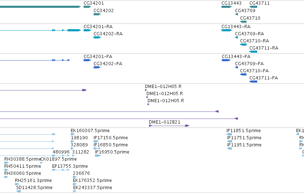
Task: Click the EK243337.5prime label
Action: pyautogui.click(x=93, y=187)
